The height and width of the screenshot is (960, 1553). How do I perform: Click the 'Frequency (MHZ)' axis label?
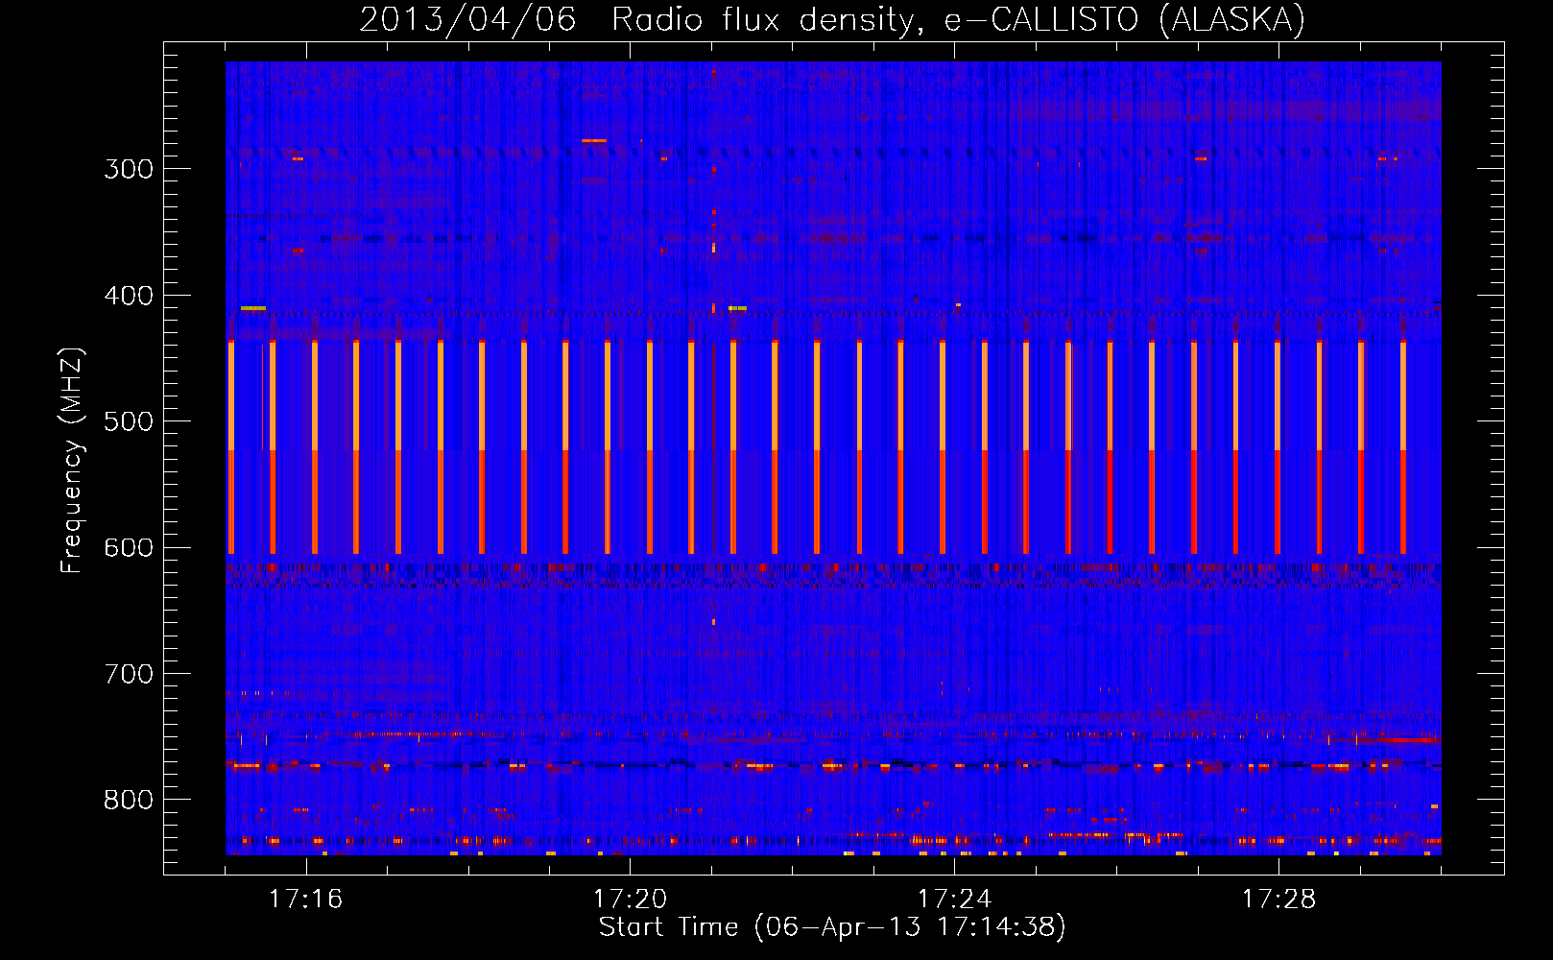click(72, 460)
